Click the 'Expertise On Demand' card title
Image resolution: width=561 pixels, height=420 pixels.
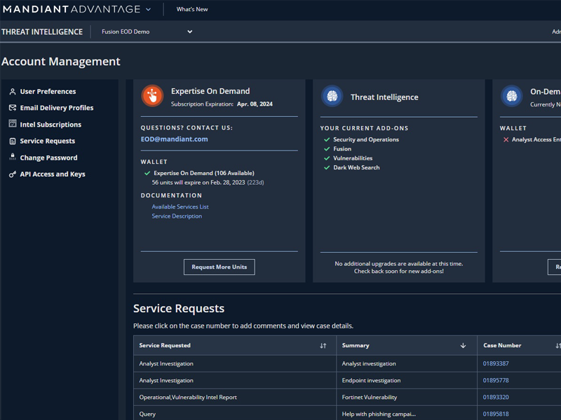tap(210, 91)
